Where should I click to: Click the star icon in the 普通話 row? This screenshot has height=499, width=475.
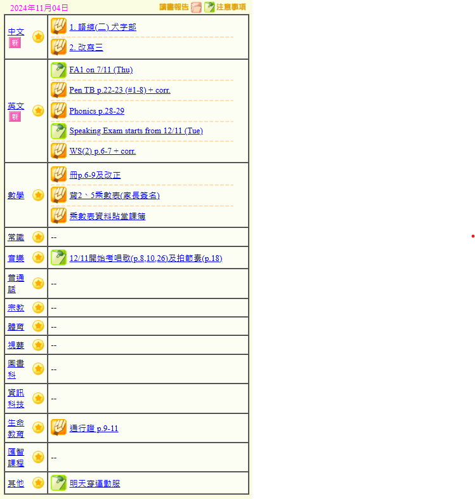(38, 283)
